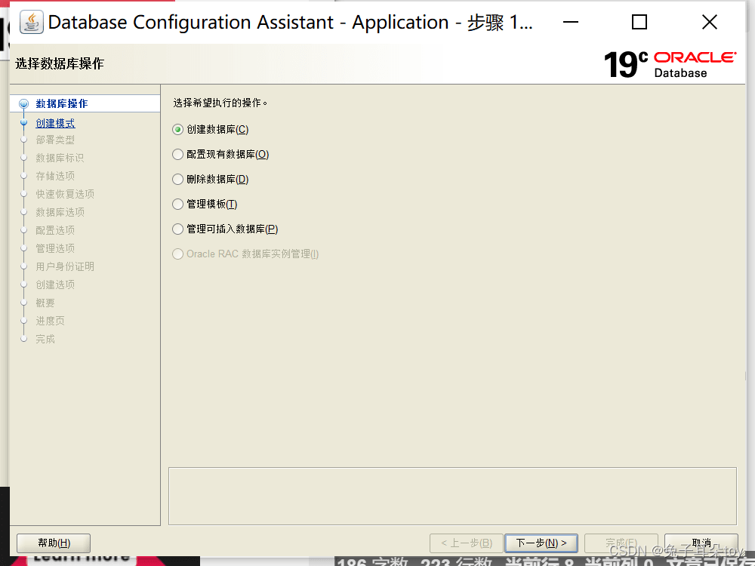755x566 pixels.
Task: Click the 选择数据库操作 page heading
Action: pyautogui.click(x=60, y=63)
